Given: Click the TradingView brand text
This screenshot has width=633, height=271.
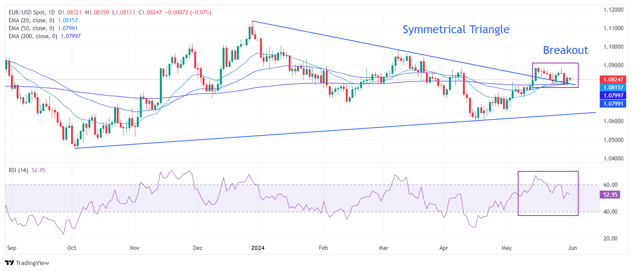Looking at the screenshot, I should (x=33, y=263).
